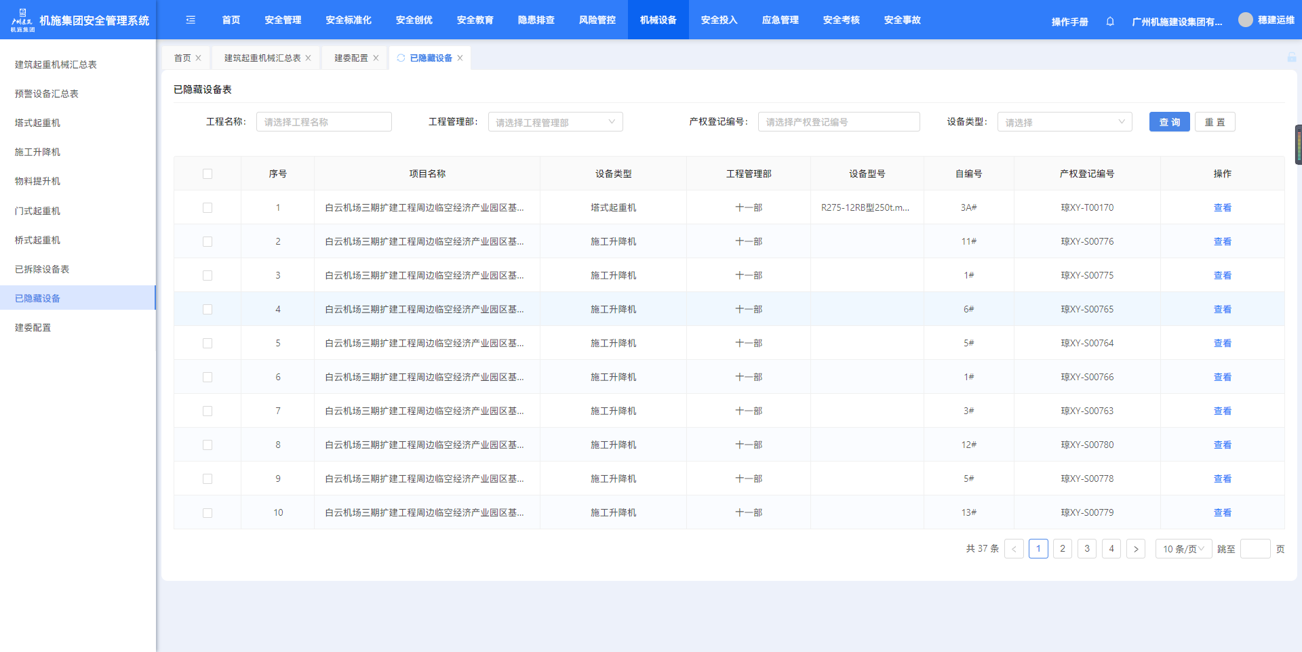
Task: Check the checkbox for row 1
Action: point(208,208)
